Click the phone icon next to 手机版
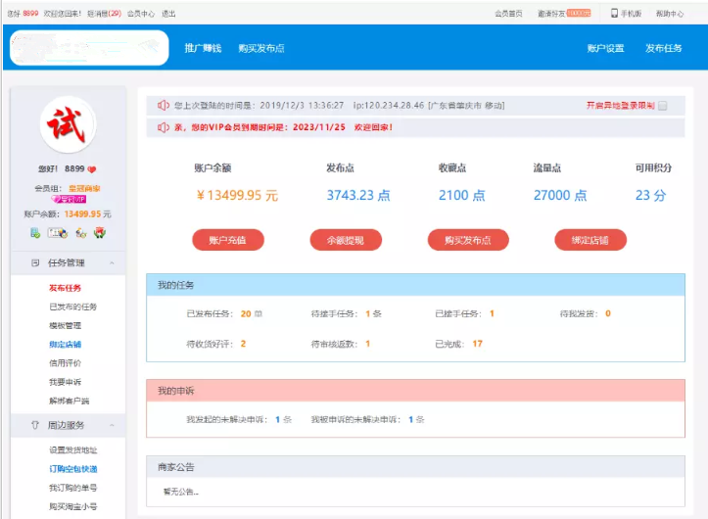Viewport: 708px width, 519px height. [614, 13]
